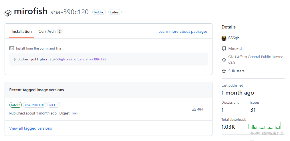The height and width of the screenshot is (141, 290).
Task: Expand the digest ellipsis button
Action: tap(75, 113)
